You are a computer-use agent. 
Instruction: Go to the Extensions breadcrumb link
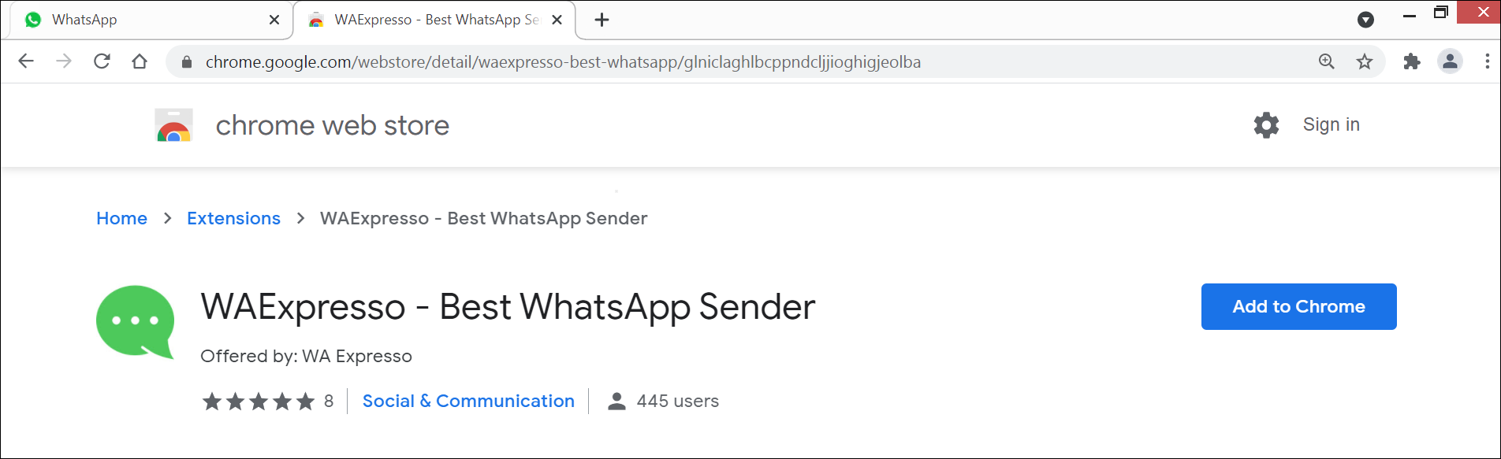(x=233, y=218)
